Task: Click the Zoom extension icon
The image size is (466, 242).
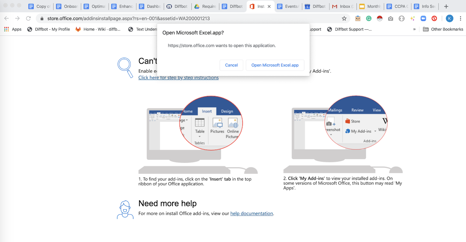Action: pyautogui.click(x=423, y=19)
